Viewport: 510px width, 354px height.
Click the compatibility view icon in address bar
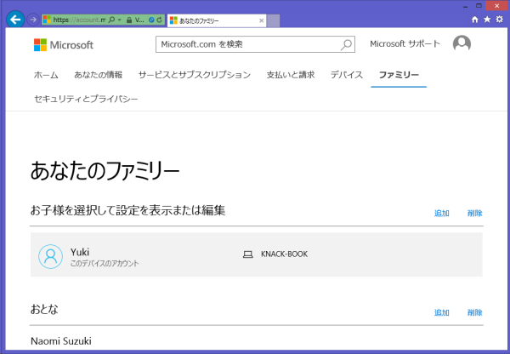point(151,20)
